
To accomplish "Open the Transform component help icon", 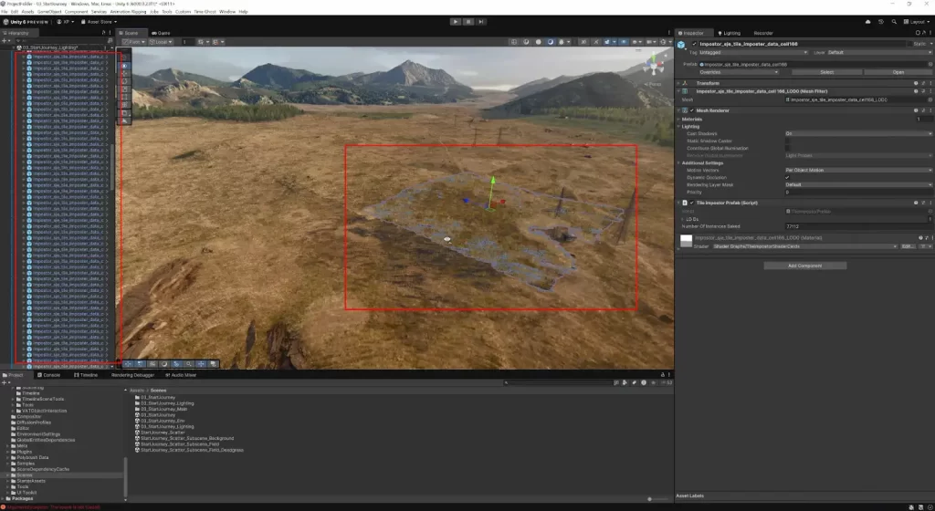I will tap(915, 82).
